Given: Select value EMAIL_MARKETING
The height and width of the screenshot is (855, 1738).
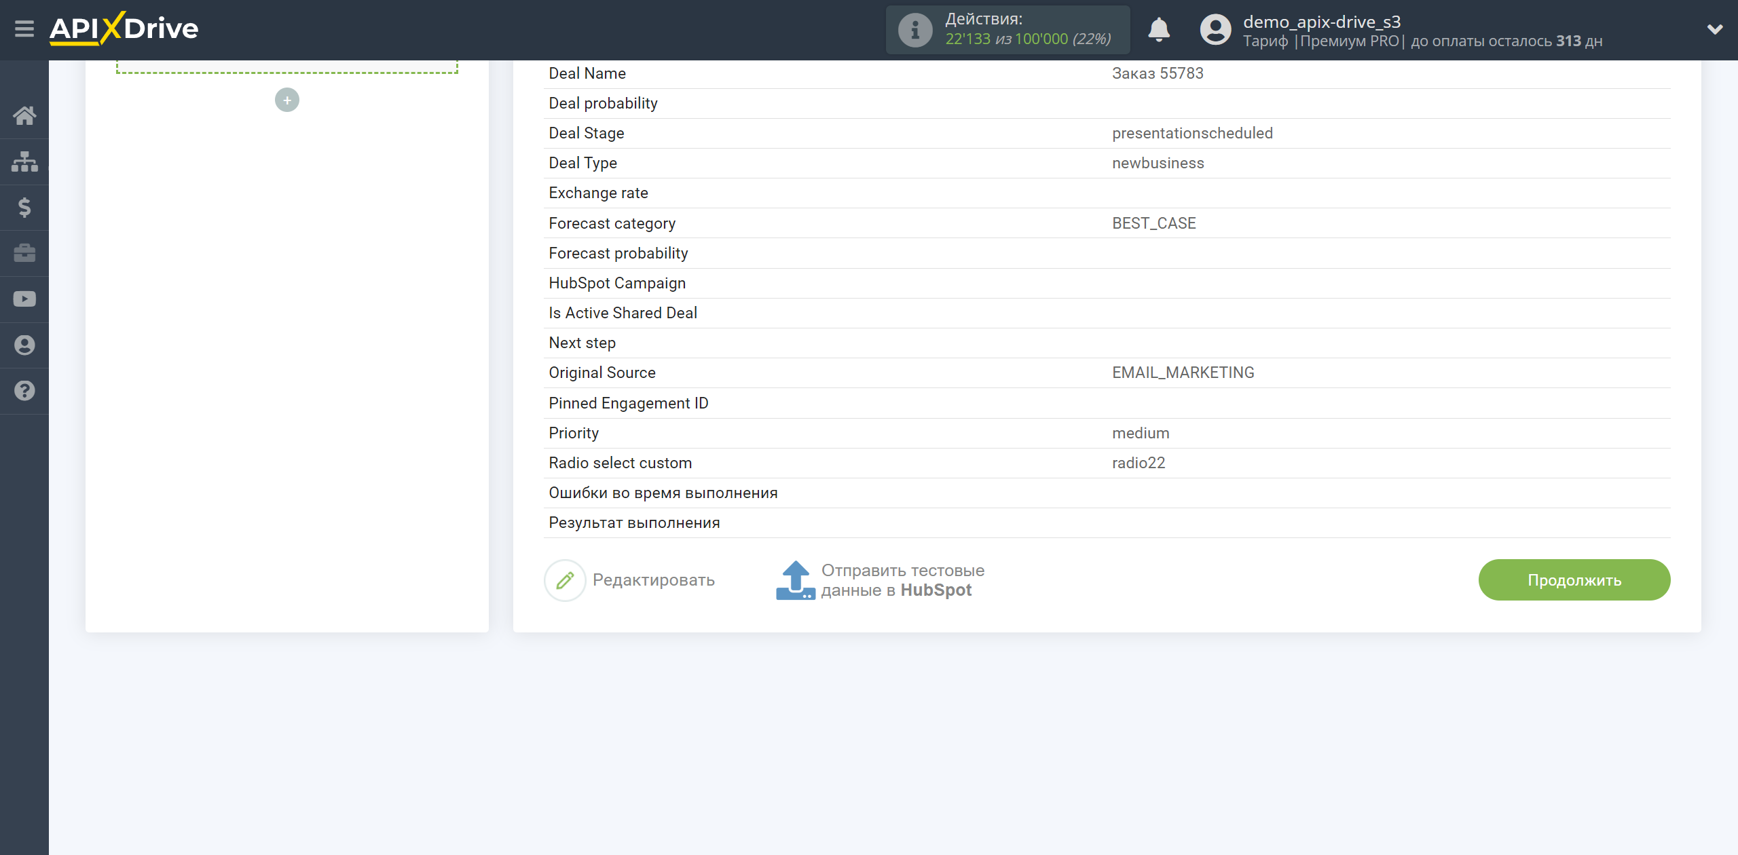Looking at the screenshot, I should 1183,373.
